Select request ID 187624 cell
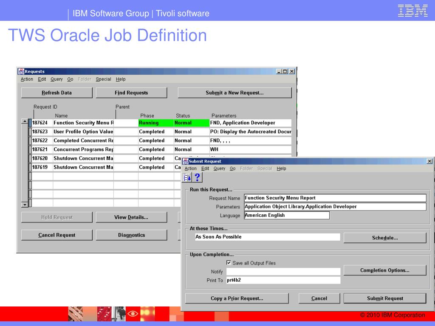Viewport: 435px width, 326px height. (42, 123)
